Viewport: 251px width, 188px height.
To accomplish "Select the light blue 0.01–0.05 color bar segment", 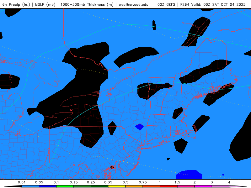I will coord(30,186).
